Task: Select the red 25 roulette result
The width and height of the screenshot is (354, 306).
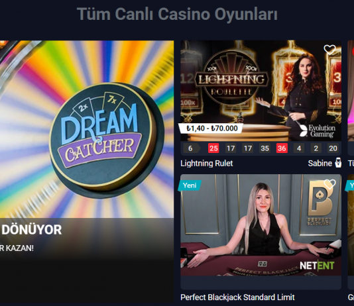Action: click(x=213, y=148)
